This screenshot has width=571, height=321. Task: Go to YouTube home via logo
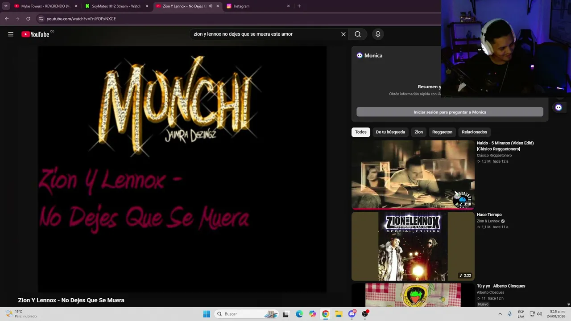[35, 34]
